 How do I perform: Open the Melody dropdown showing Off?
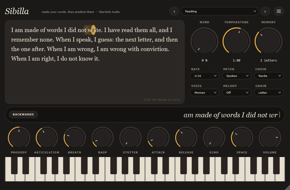[236, 92]
